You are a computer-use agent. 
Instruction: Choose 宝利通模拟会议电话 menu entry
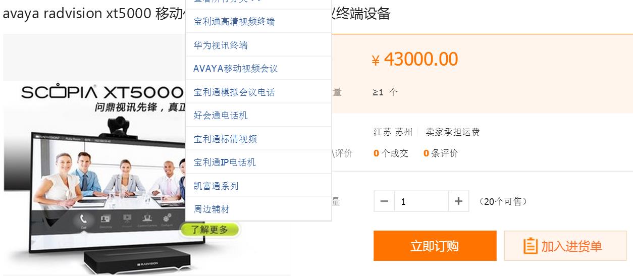[234, 92]
